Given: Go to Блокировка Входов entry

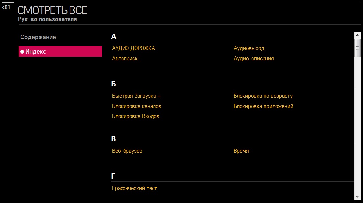Looking at the screenshot, I should point(136,116).
